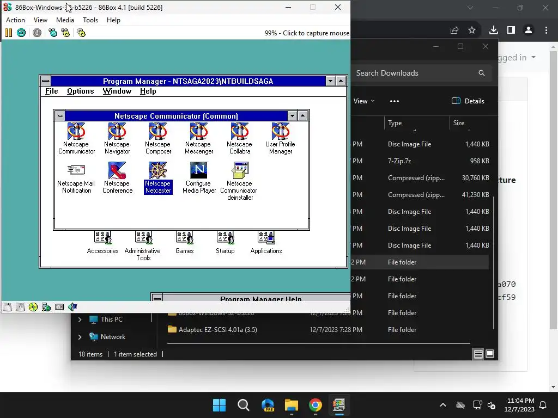Open Chrome's three-dot menu
558x418 pixels.
[546, 30]
